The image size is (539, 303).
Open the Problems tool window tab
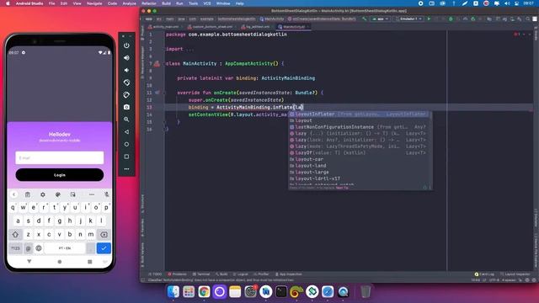click(x=178, y=274)
